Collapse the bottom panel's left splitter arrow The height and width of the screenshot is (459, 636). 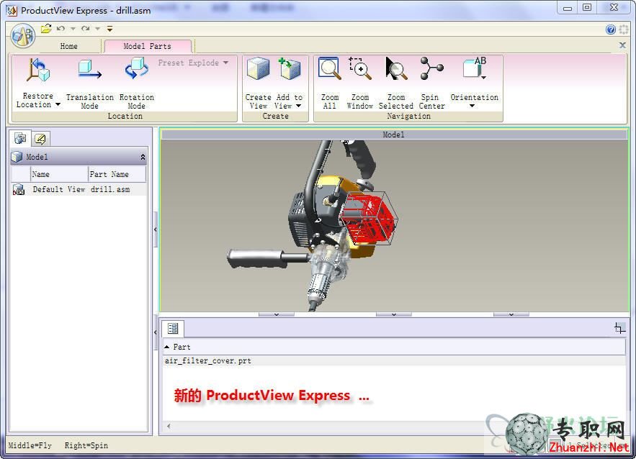click(x=156, y=332)
